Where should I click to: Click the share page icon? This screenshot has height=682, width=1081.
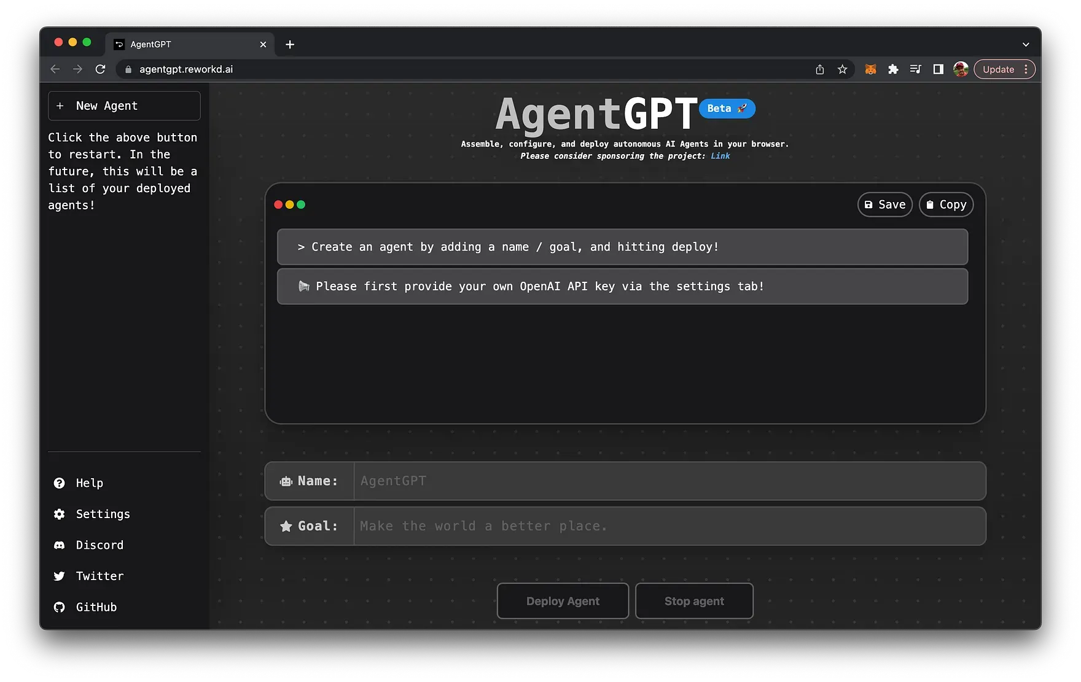(819, 69)
